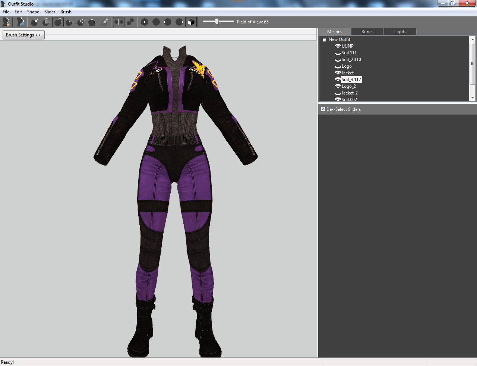Open the Shape menu
Viewport: 477px width, 366px height.
click(33, 12)
